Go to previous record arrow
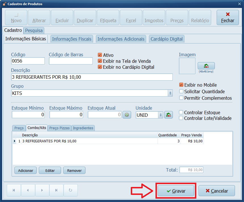The height and width of the screenshot is (202, 244). [x=28, y=190]
